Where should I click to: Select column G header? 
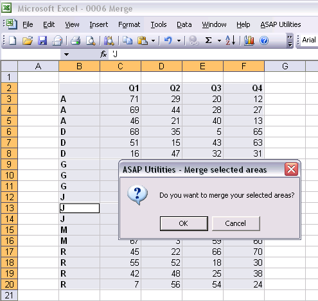(x=285, y=66)
